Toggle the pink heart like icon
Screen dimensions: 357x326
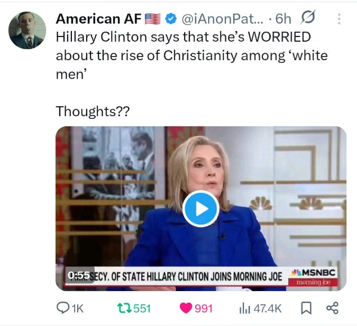point(186,308)
